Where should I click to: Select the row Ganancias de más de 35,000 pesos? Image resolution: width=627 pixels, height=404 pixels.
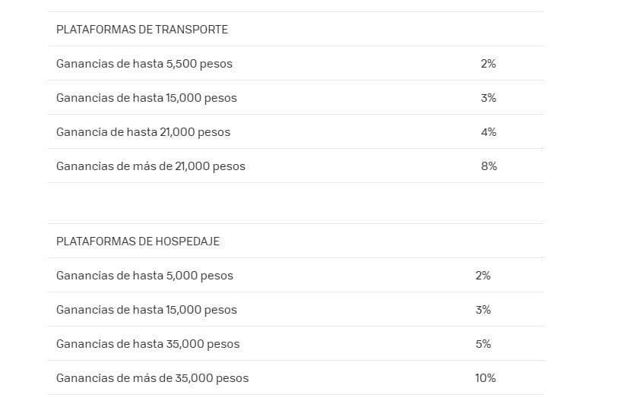click(296, 377)
